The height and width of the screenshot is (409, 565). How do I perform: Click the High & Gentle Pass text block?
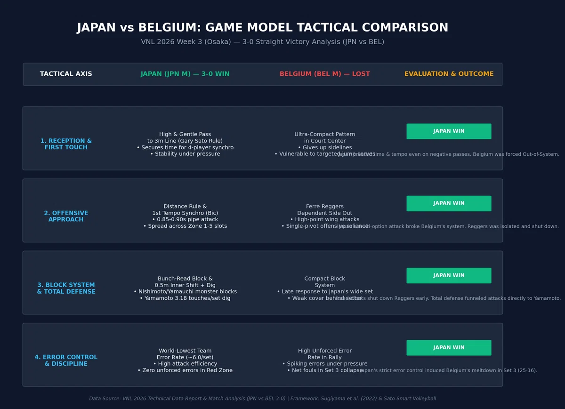pos(185,144)
